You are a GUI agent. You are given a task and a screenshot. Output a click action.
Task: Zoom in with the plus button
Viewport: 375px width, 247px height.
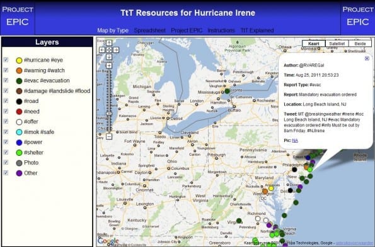109,65
